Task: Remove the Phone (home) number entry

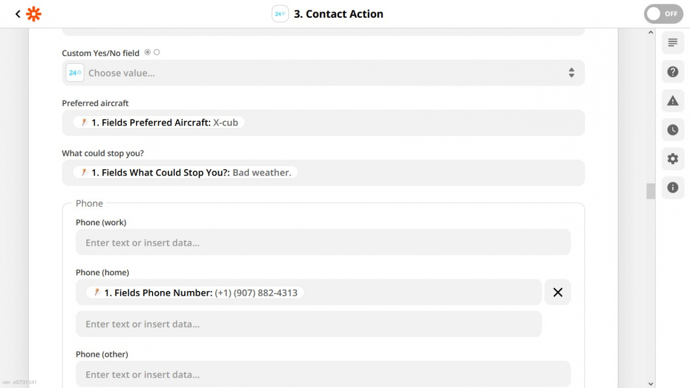Action: tap(558, 292)
